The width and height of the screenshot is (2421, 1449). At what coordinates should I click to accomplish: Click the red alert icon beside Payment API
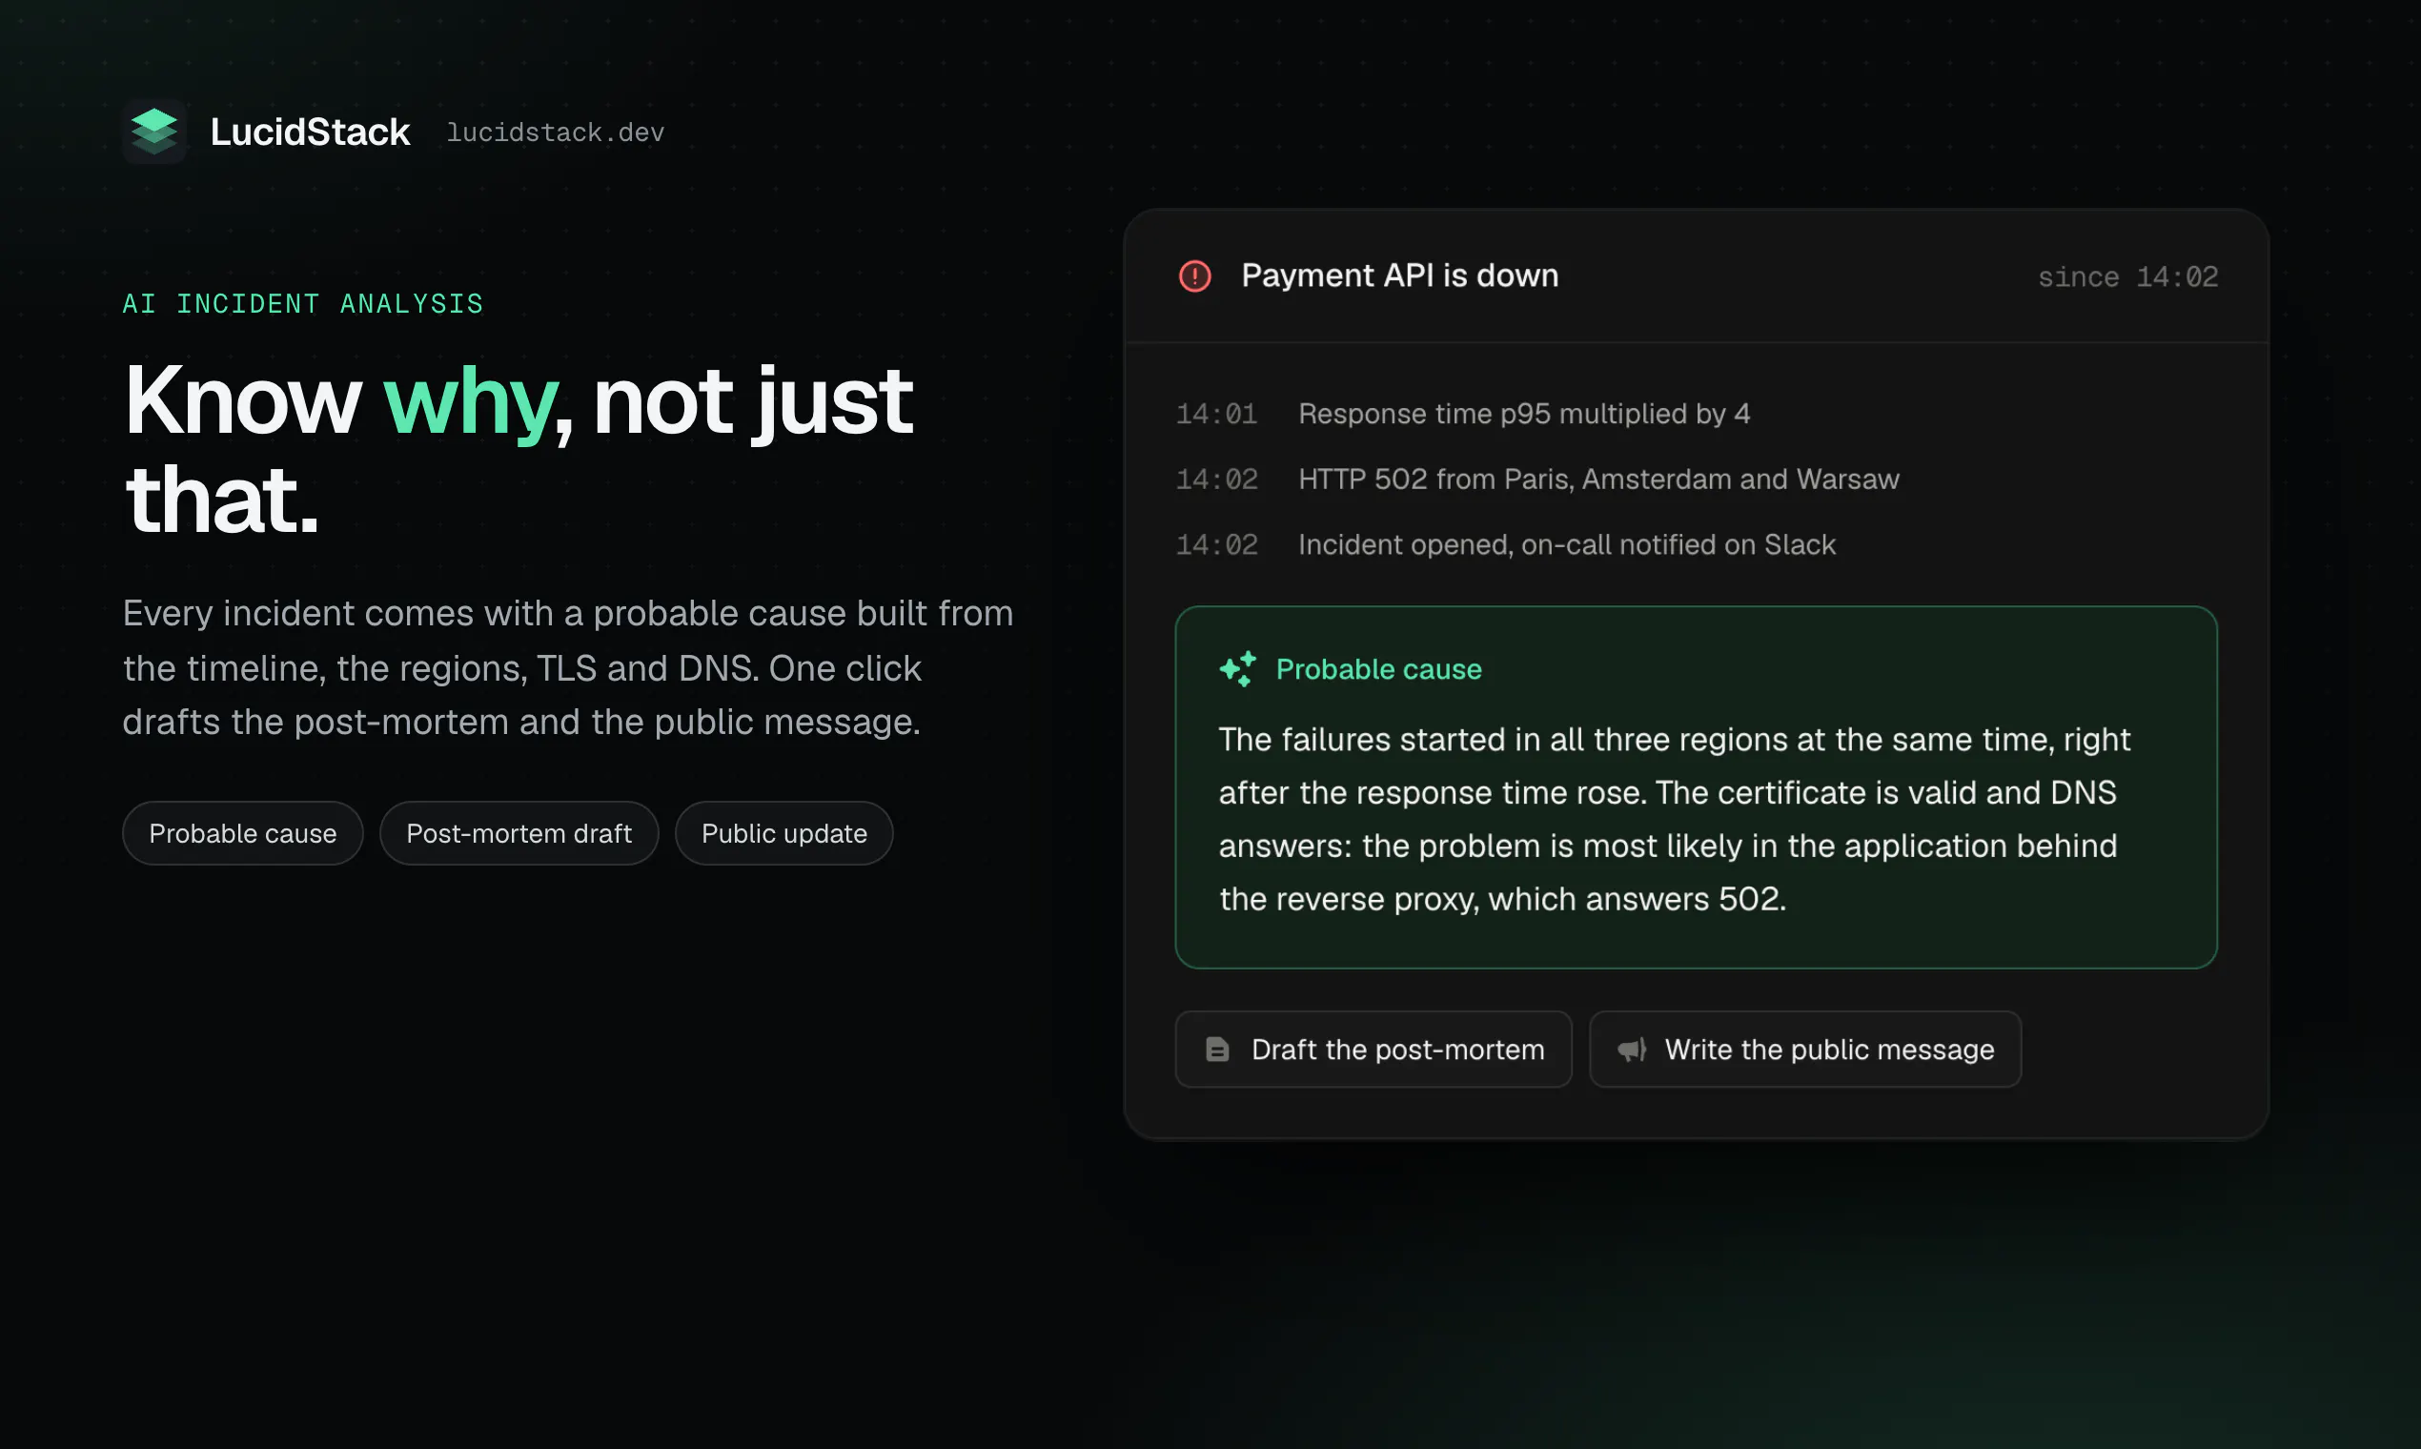pos(1195,276)
